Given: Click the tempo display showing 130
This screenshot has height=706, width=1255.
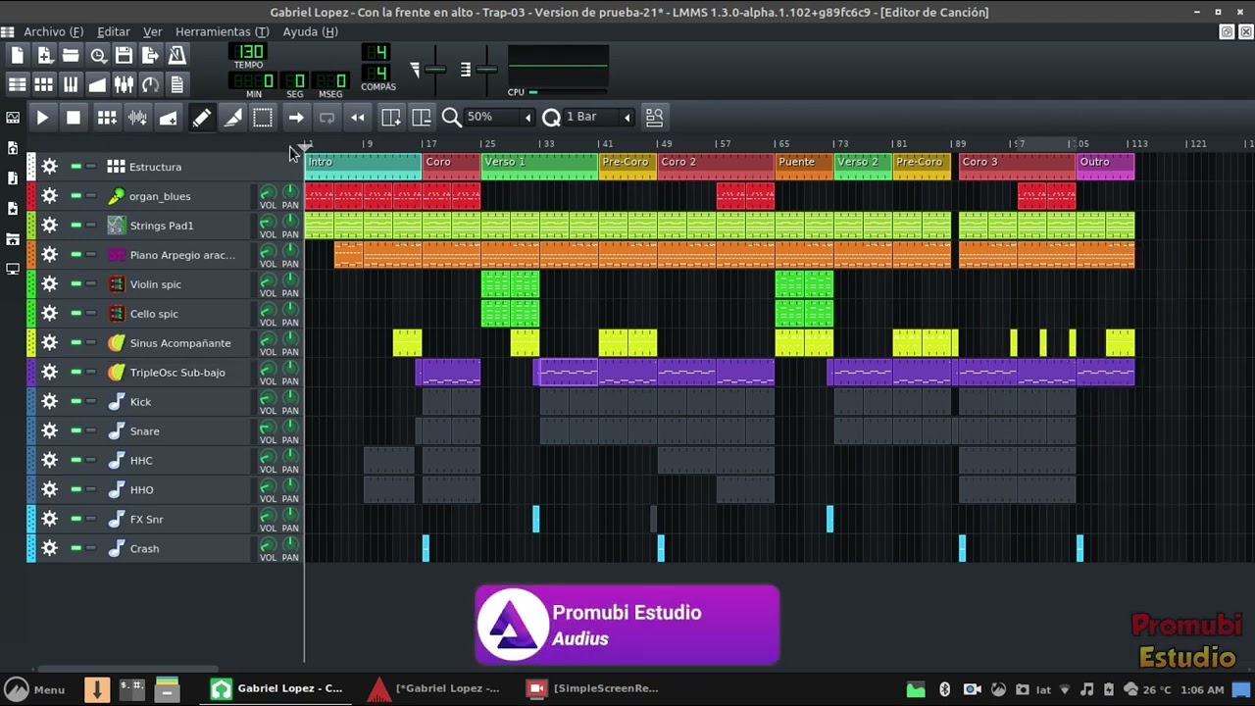Looking at the screenshot, I should click(248, 52).
